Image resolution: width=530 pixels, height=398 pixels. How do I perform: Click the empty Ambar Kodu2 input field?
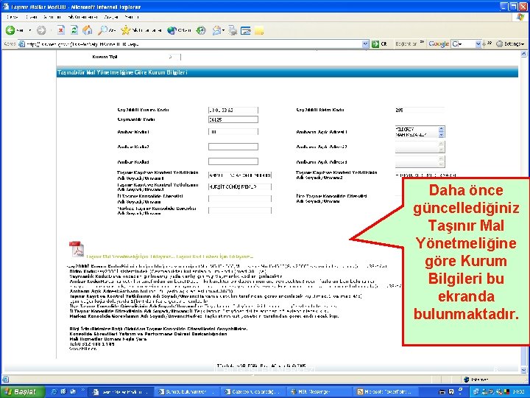pyautogui.click(x=233, y=147)
